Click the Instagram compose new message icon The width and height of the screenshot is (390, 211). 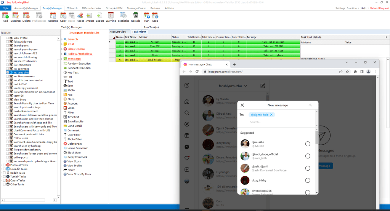(x=263, y=86)
